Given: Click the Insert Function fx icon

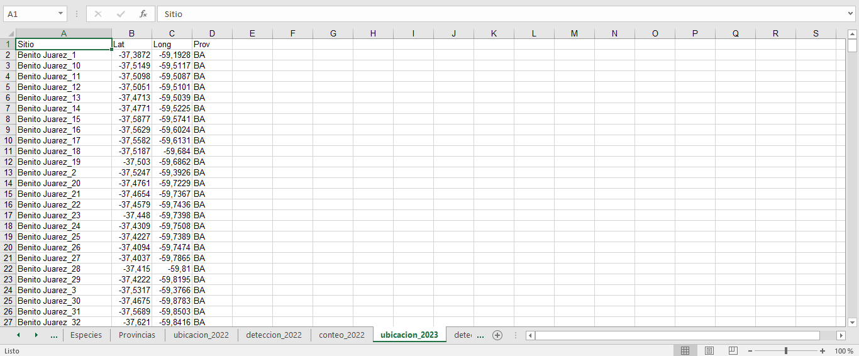Looking at the screenshot, I should click(143, 14).
